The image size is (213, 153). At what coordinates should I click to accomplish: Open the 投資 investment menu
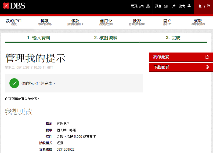[136, 22]
